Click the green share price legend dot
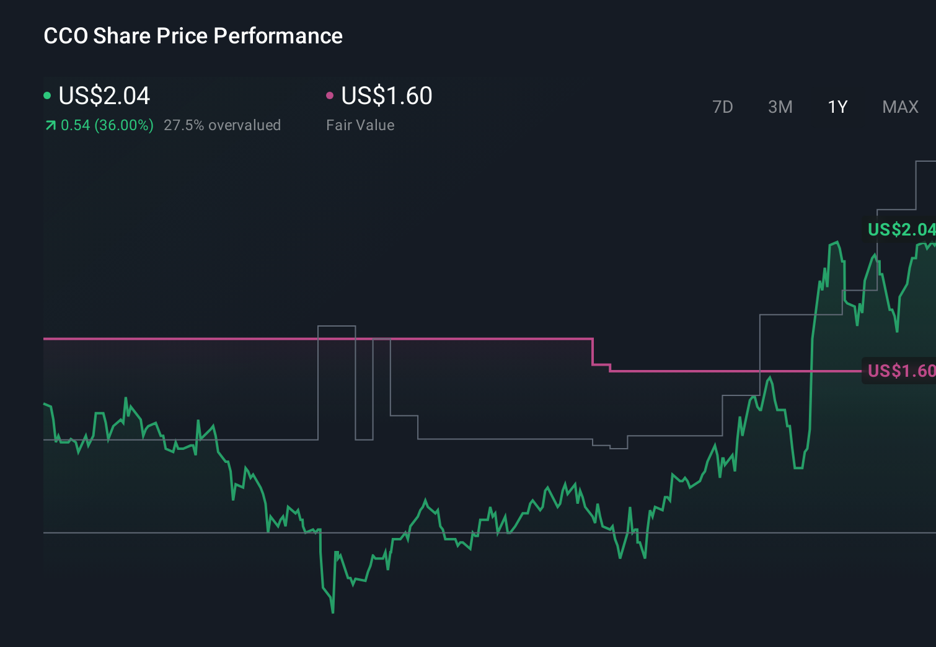936x647 pixels. pyautogui.click(x=47, y=95)
